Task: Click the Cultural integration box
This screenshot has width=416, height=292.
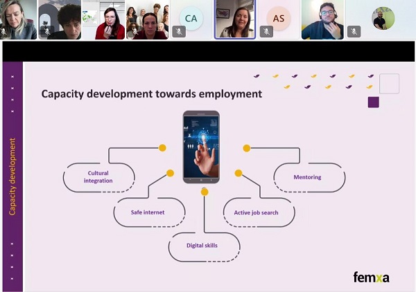Action: (98, 177)
